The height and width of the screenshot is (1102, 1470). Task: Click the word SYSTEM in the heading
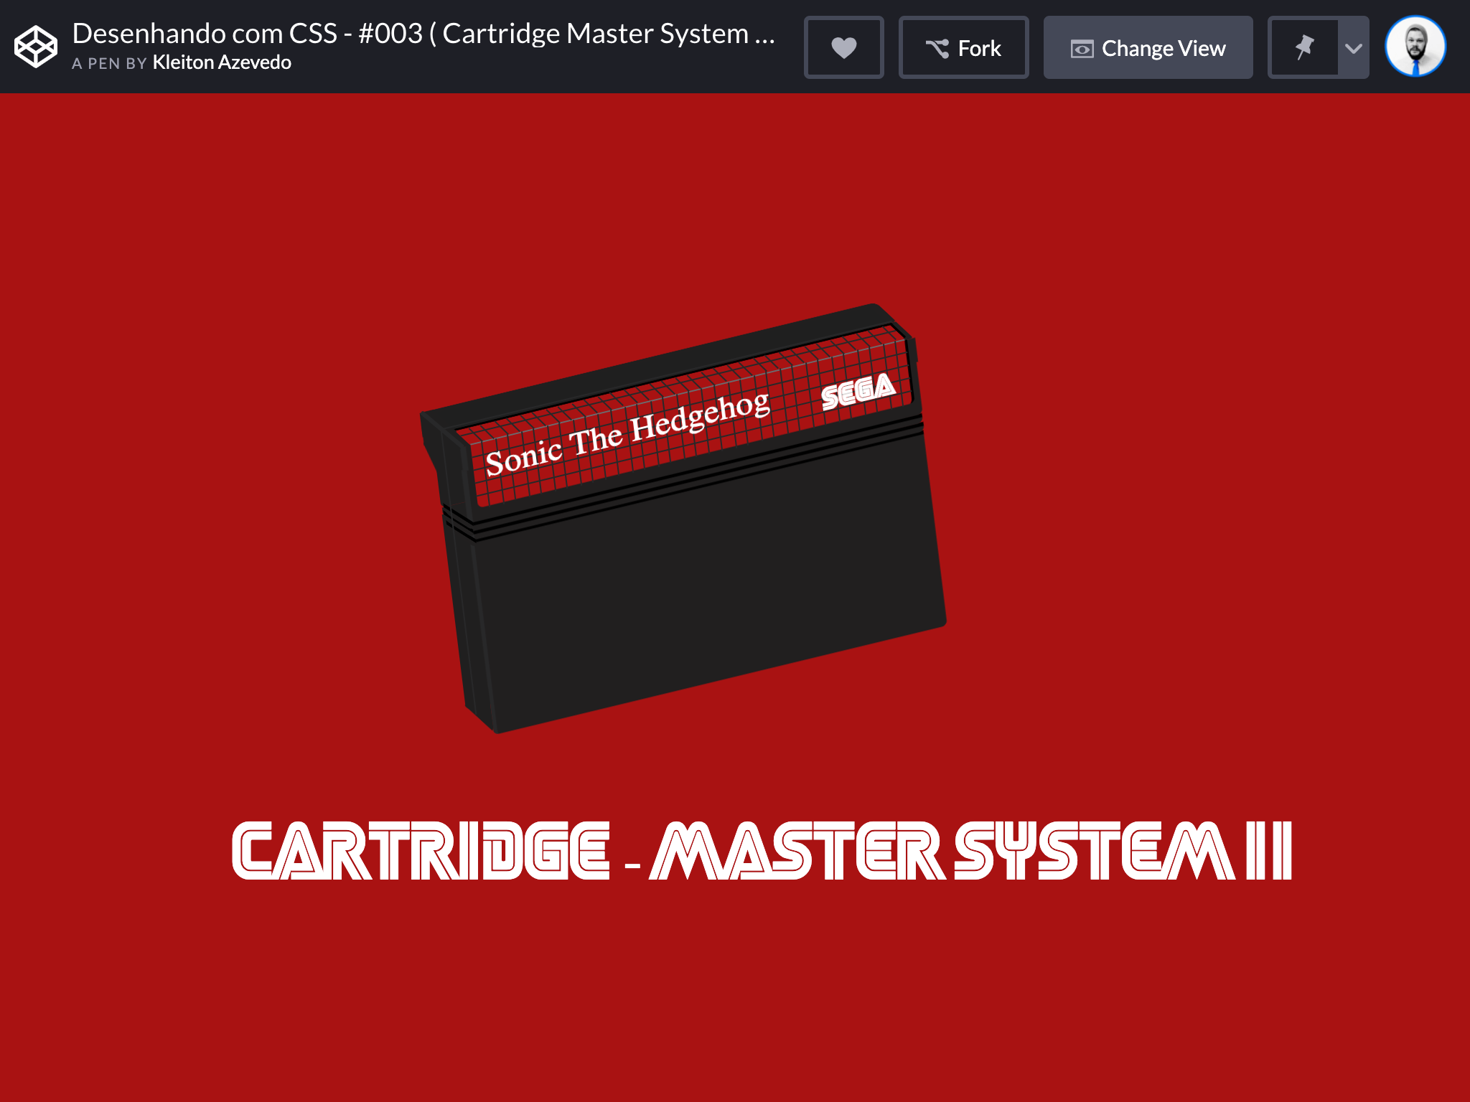pos(1094,852)
